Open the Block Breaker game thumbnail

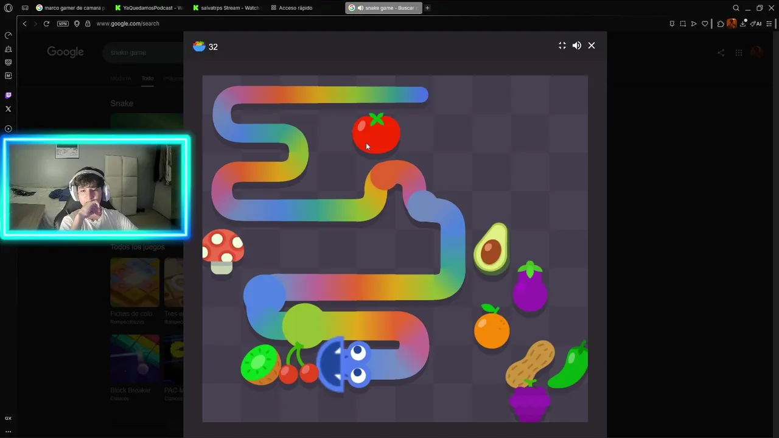point(134,359)
